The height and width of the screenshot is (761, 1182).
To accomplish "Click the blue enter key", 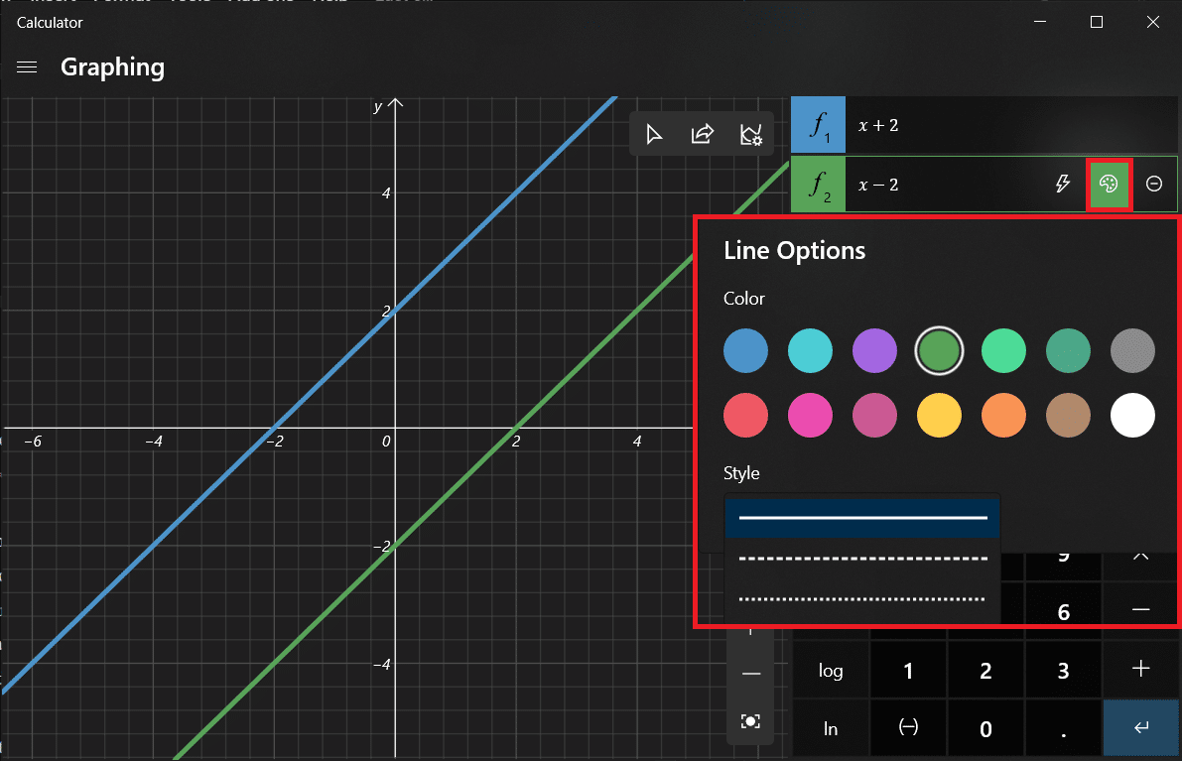I will (x=1140, y=728).
